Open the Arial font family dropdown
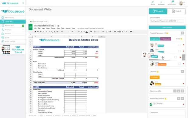This screenshot has height=118, width=188. pos(65,32)
